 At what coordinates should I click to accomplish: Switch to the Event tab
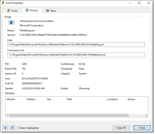point(12,11)
